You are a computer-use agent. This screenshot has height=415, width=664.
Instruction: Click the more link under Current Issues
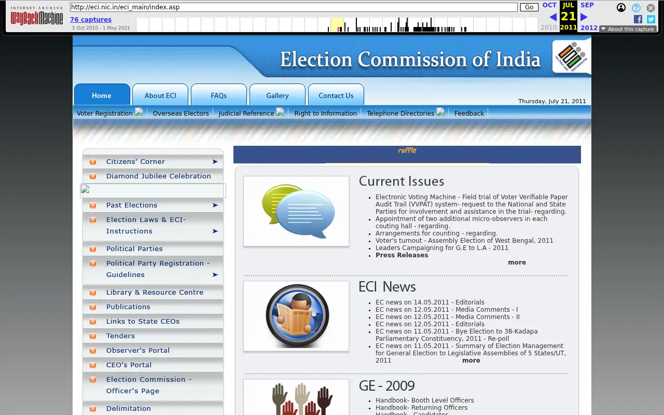tap(517, 262)
